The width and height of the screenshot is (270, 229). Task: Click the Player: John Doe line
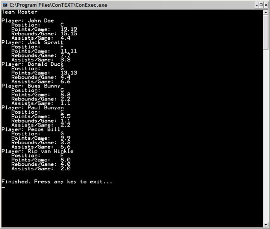[x=27, y=21]
